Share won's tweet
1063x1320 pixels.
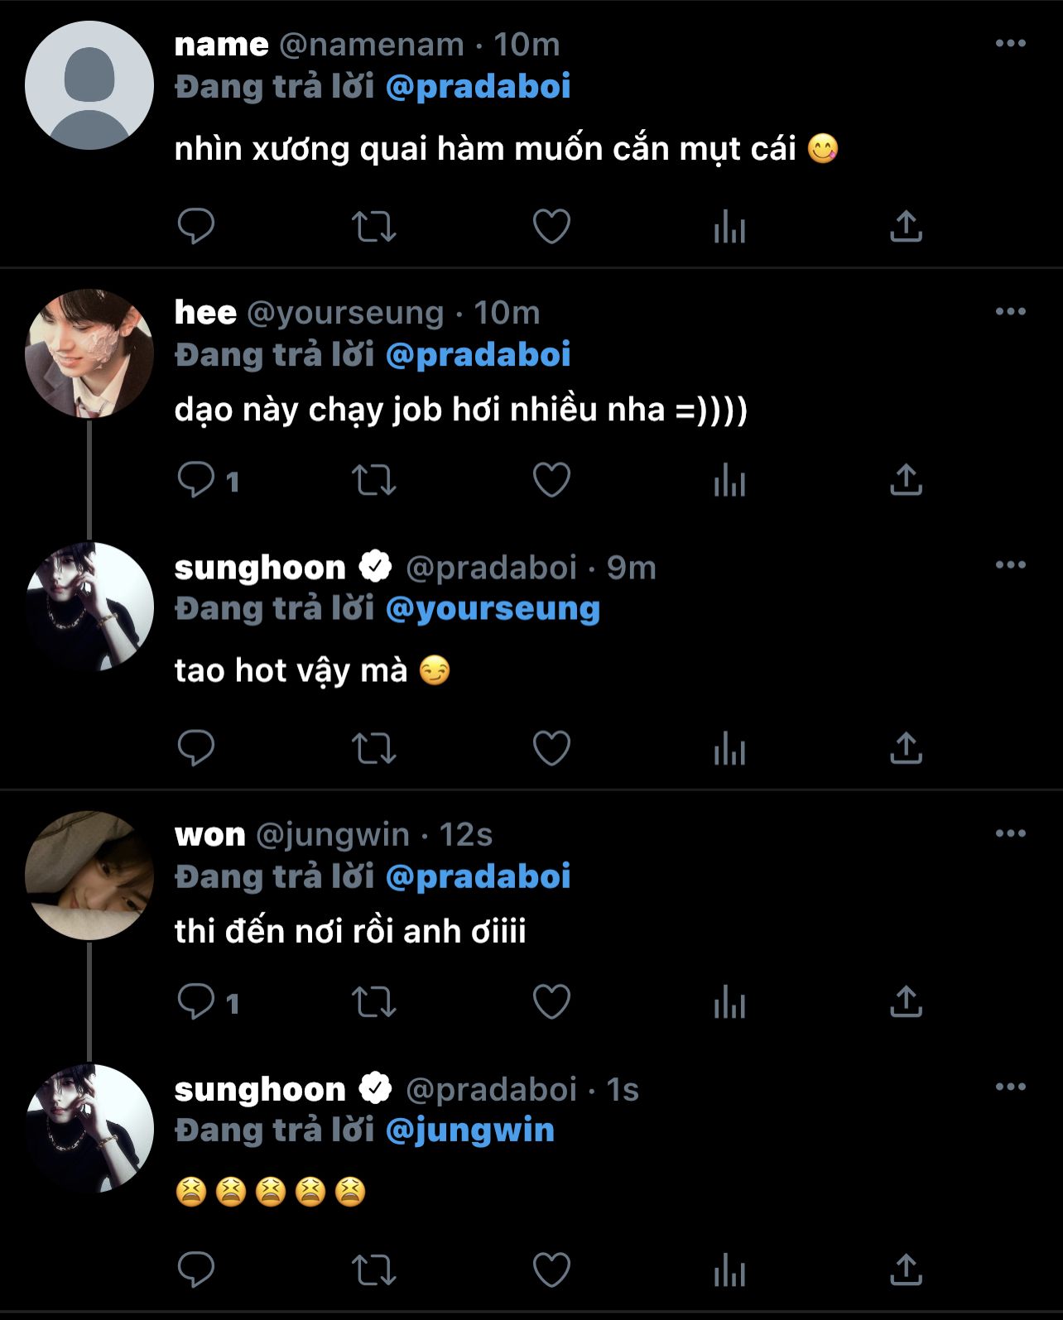coord(906,1001)
